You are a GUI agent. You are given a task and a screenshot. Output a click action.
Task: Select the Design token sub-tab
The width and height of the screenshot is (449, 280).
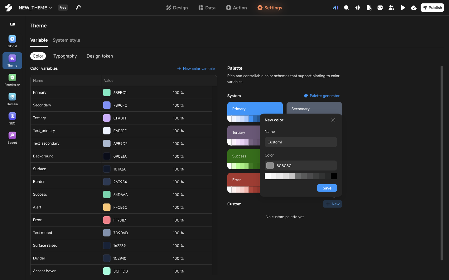coord(100,56)
